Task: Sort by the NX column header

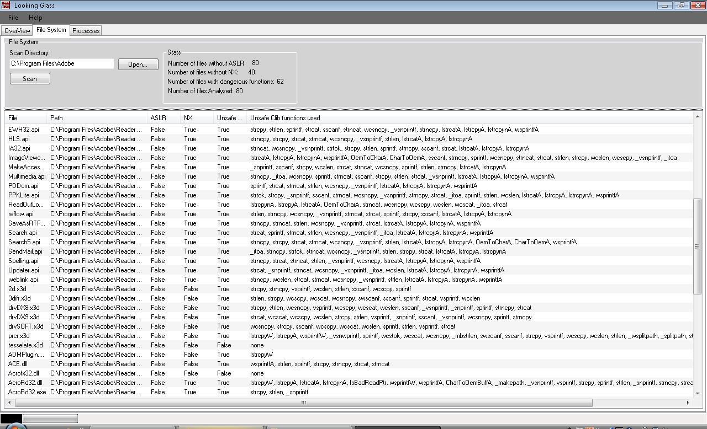Action: 198,118
